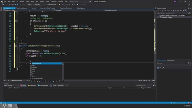
Task: Click the Undo arrow in toolbar
Action: 20,5
